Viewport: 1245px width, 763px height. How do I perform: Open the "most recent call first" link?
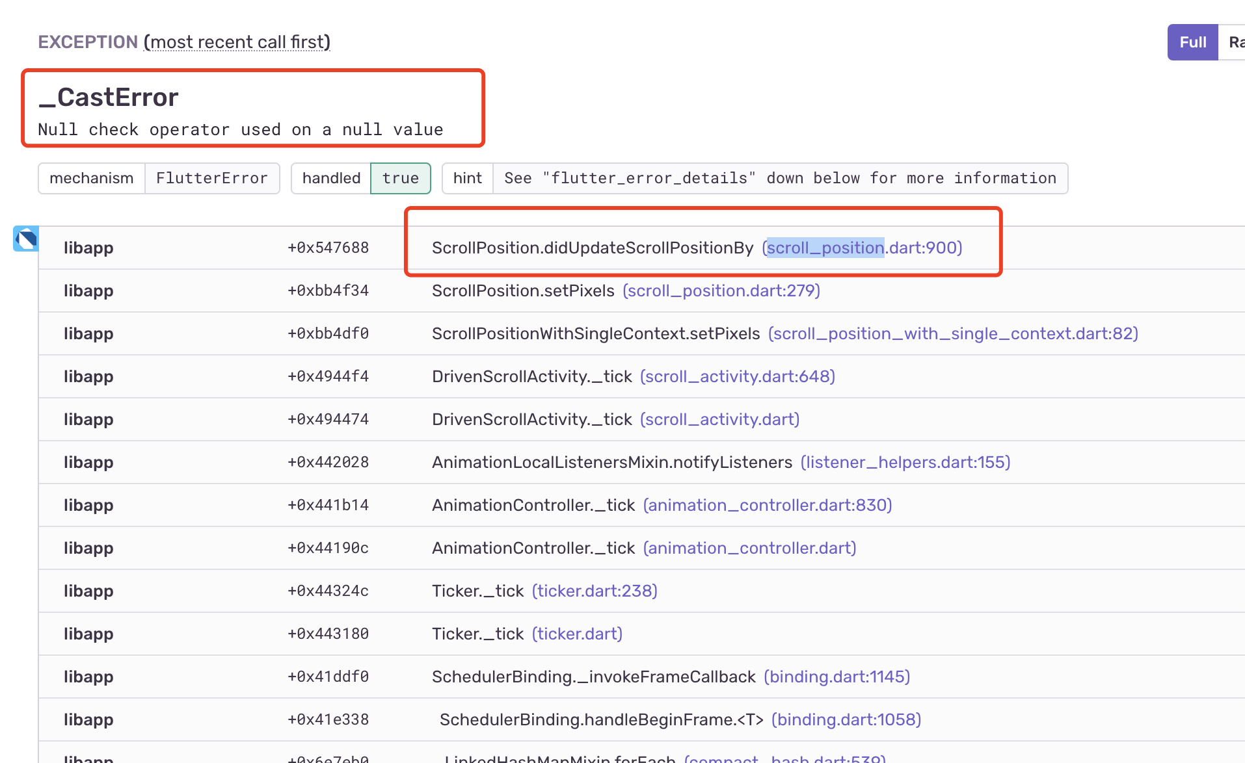237,42
